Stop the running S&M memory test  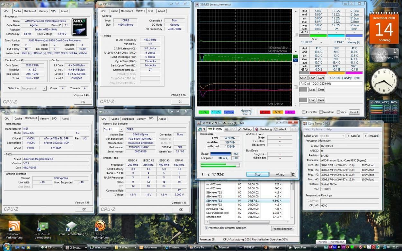[x=258, y=175]
